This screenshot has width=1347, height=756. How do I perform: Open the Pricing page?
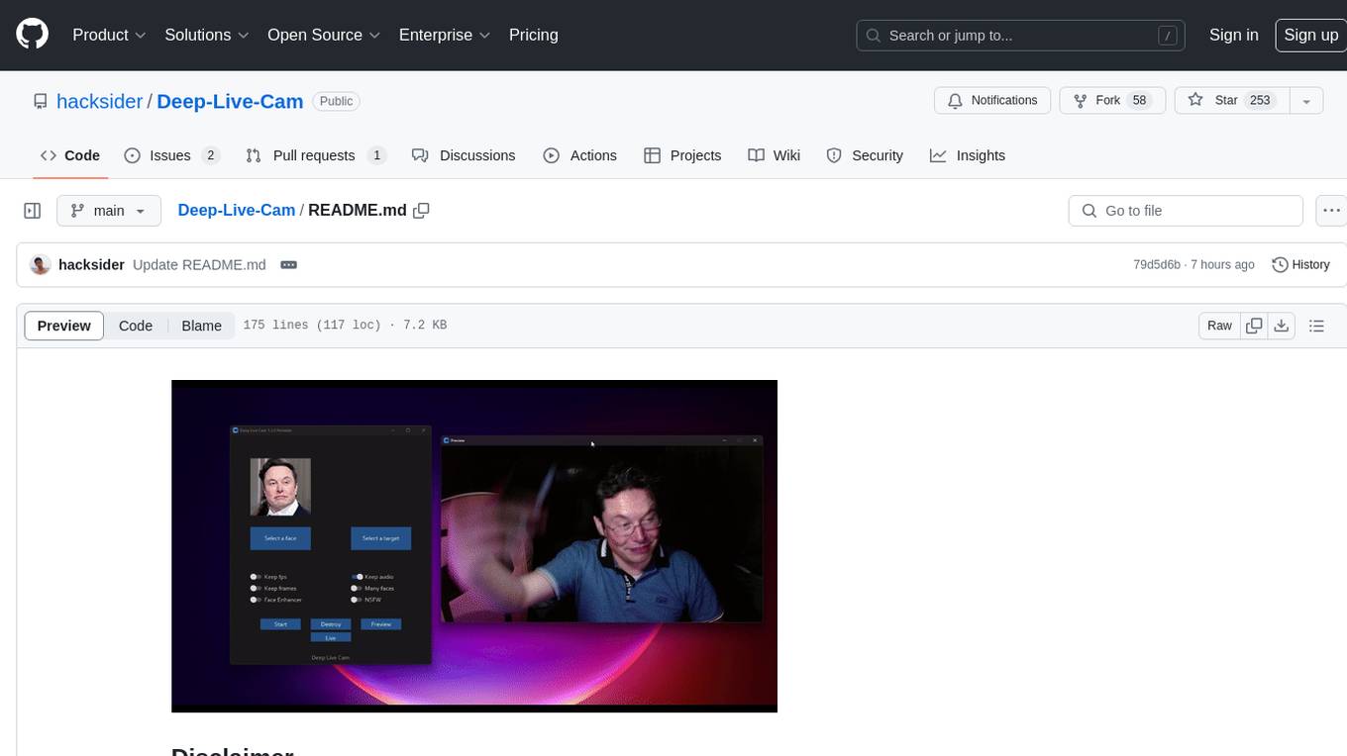(x=534, y=35)
